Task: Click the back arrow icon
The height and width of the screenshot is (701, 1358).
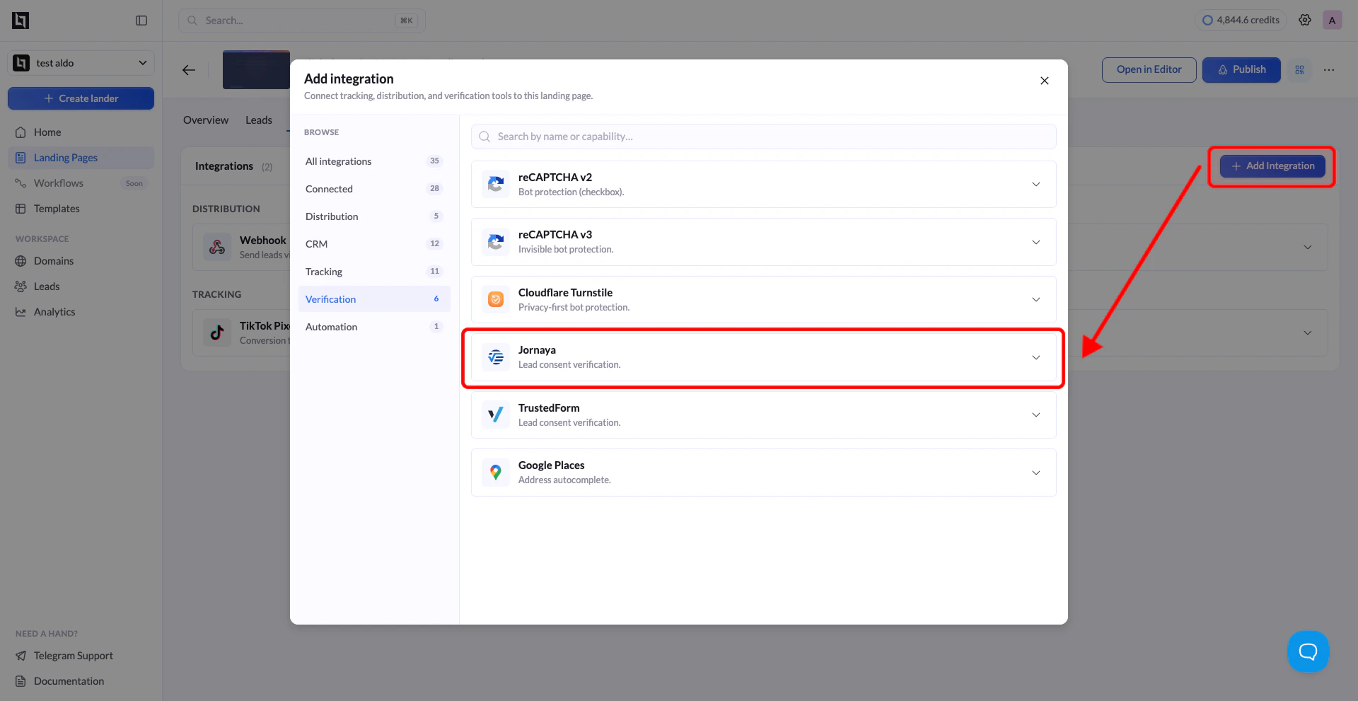Action: point(189,70)
